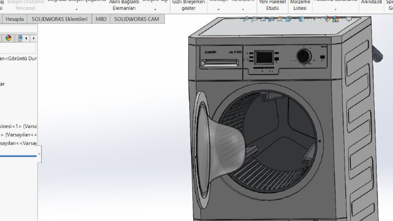The height and width of the screenshot is (221, 393).
Task: Click the Dynamic Annotation Views icon
Action: pyautogui.click(x=280, y=19)
